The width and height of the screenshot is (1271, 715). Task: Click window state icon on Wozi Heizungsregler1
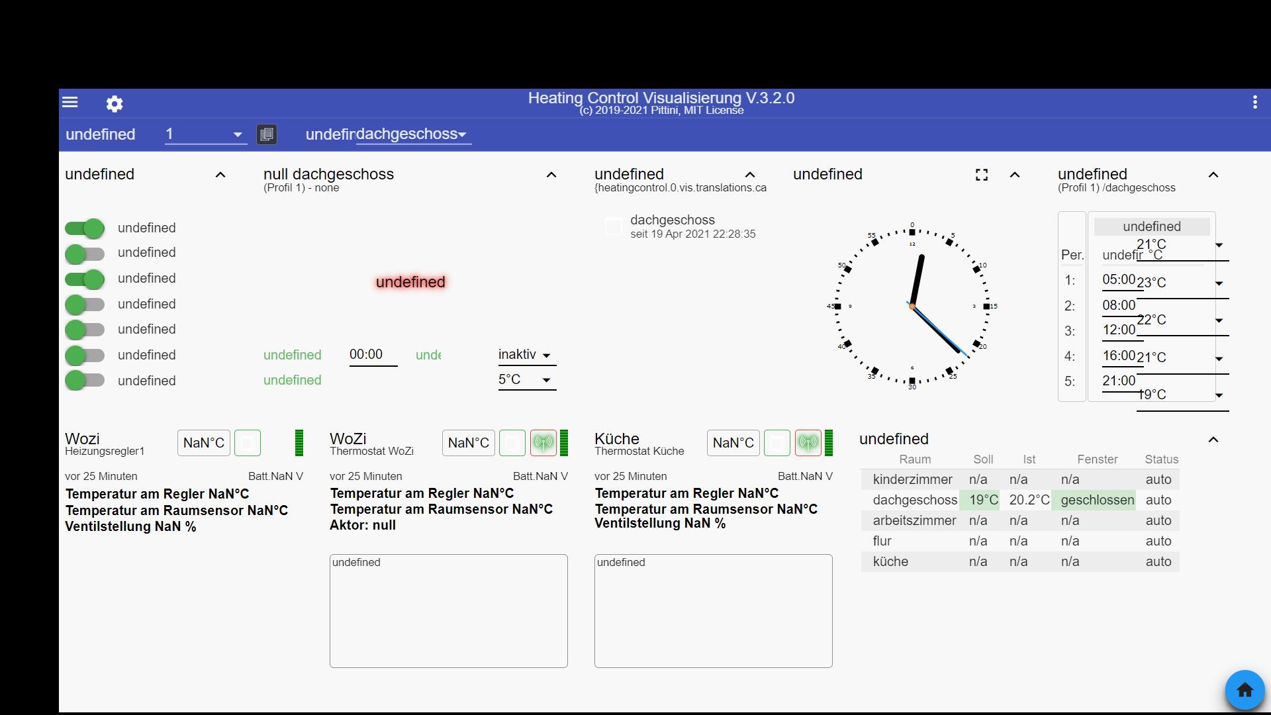(248, 443)
